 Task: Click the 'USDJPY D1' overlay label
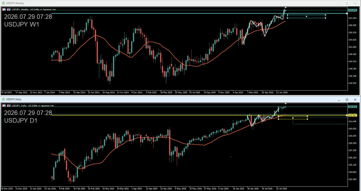(x=21, y=121)
